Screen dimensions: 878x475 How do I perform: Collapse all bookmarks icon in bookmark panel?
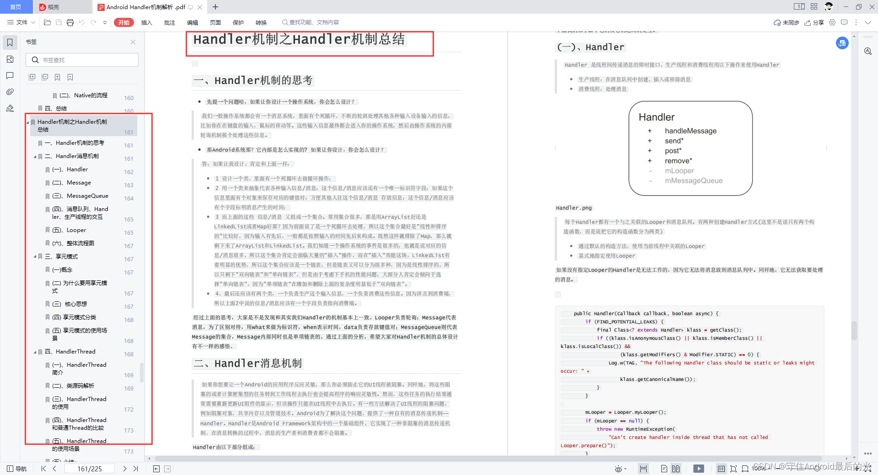point(45,77)
